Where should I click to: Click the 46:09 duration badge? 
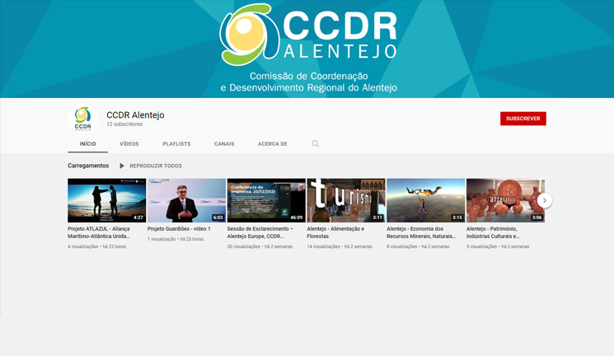point(297,218)
